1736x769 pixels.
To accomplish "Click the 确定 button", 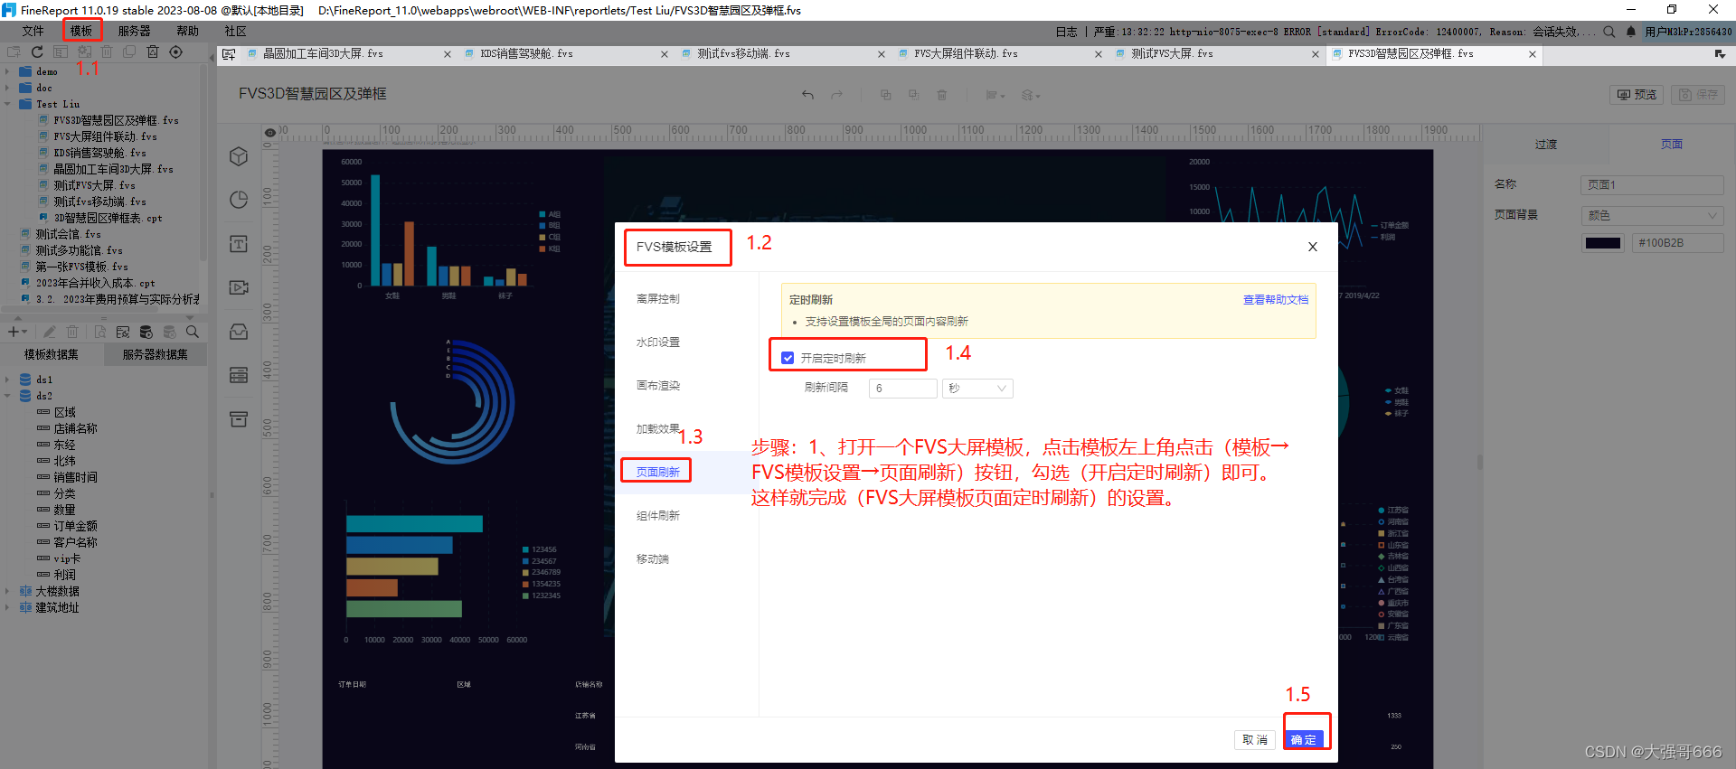I will pyautogui.click(x=1304, y=740).
